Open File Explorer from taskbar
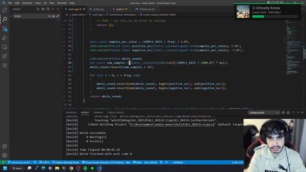This screenshot has width=306, height=172. click(x=57, y=168)
